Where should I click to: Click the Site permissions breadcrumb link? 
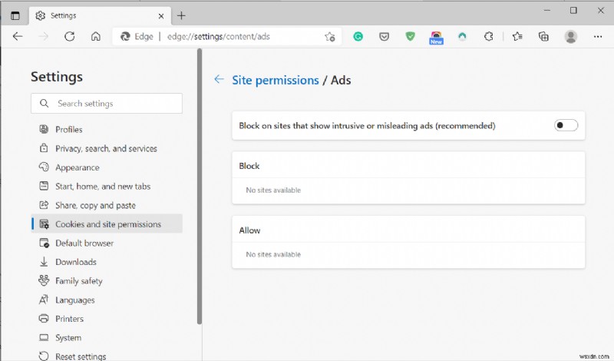point(275,80)
